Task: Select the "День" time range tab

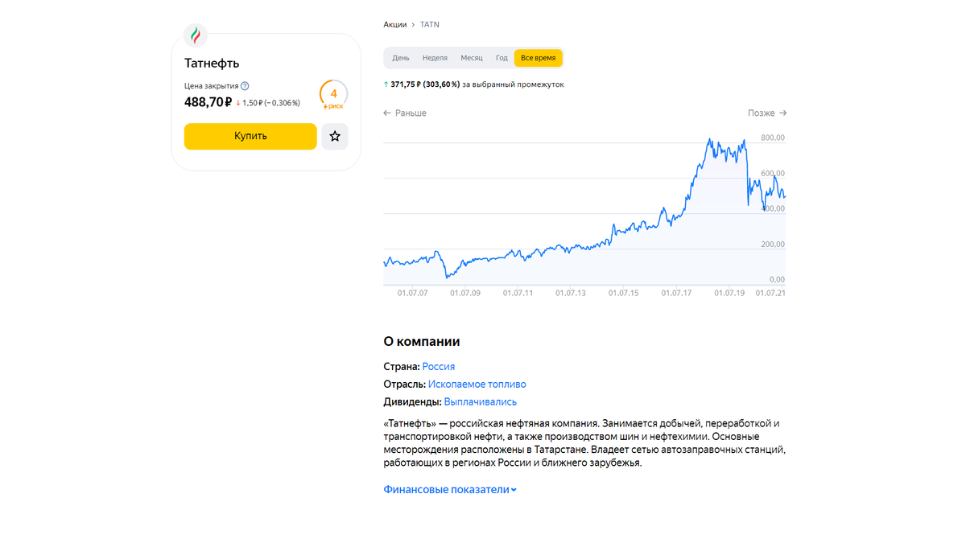Action: [x=401, y=59]
